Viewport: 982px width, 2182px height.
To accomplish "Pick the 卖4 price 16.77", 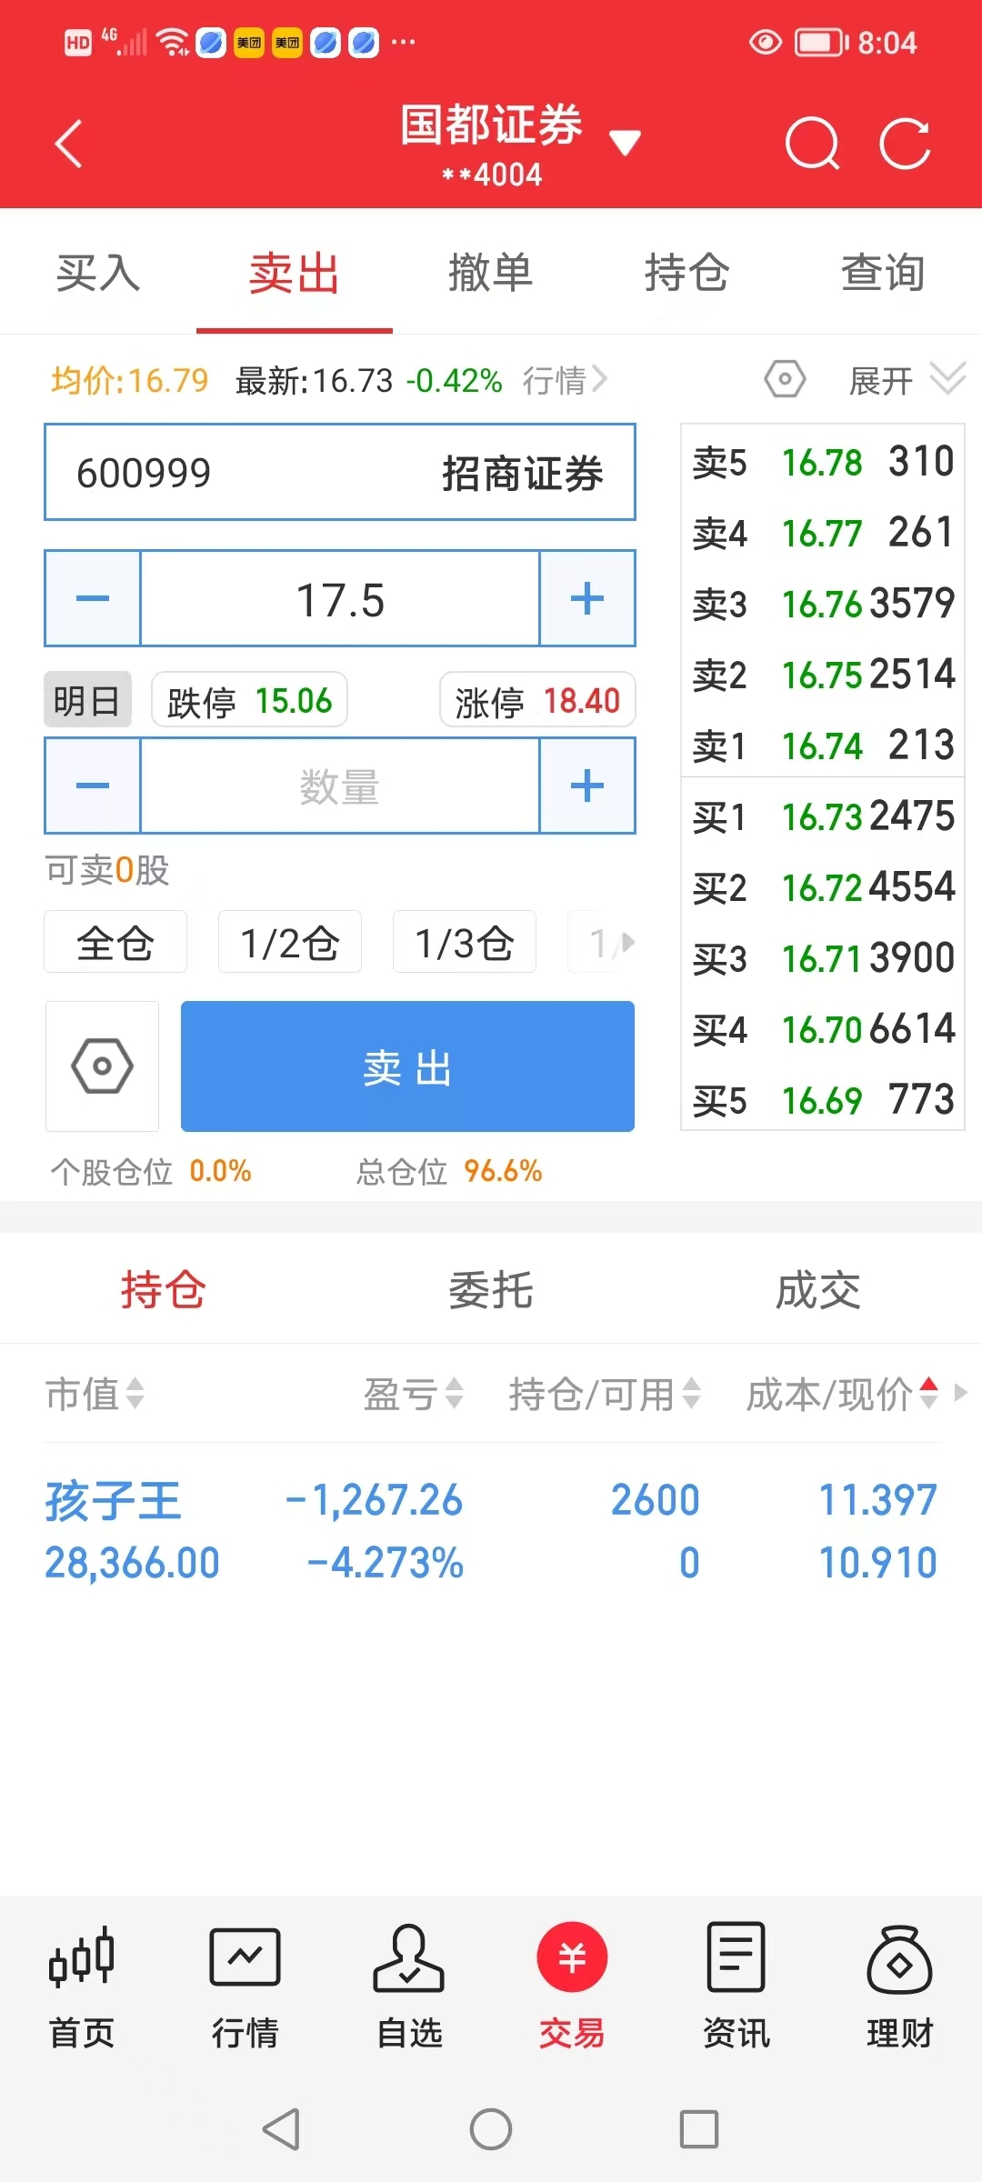I will pos(822,533).
